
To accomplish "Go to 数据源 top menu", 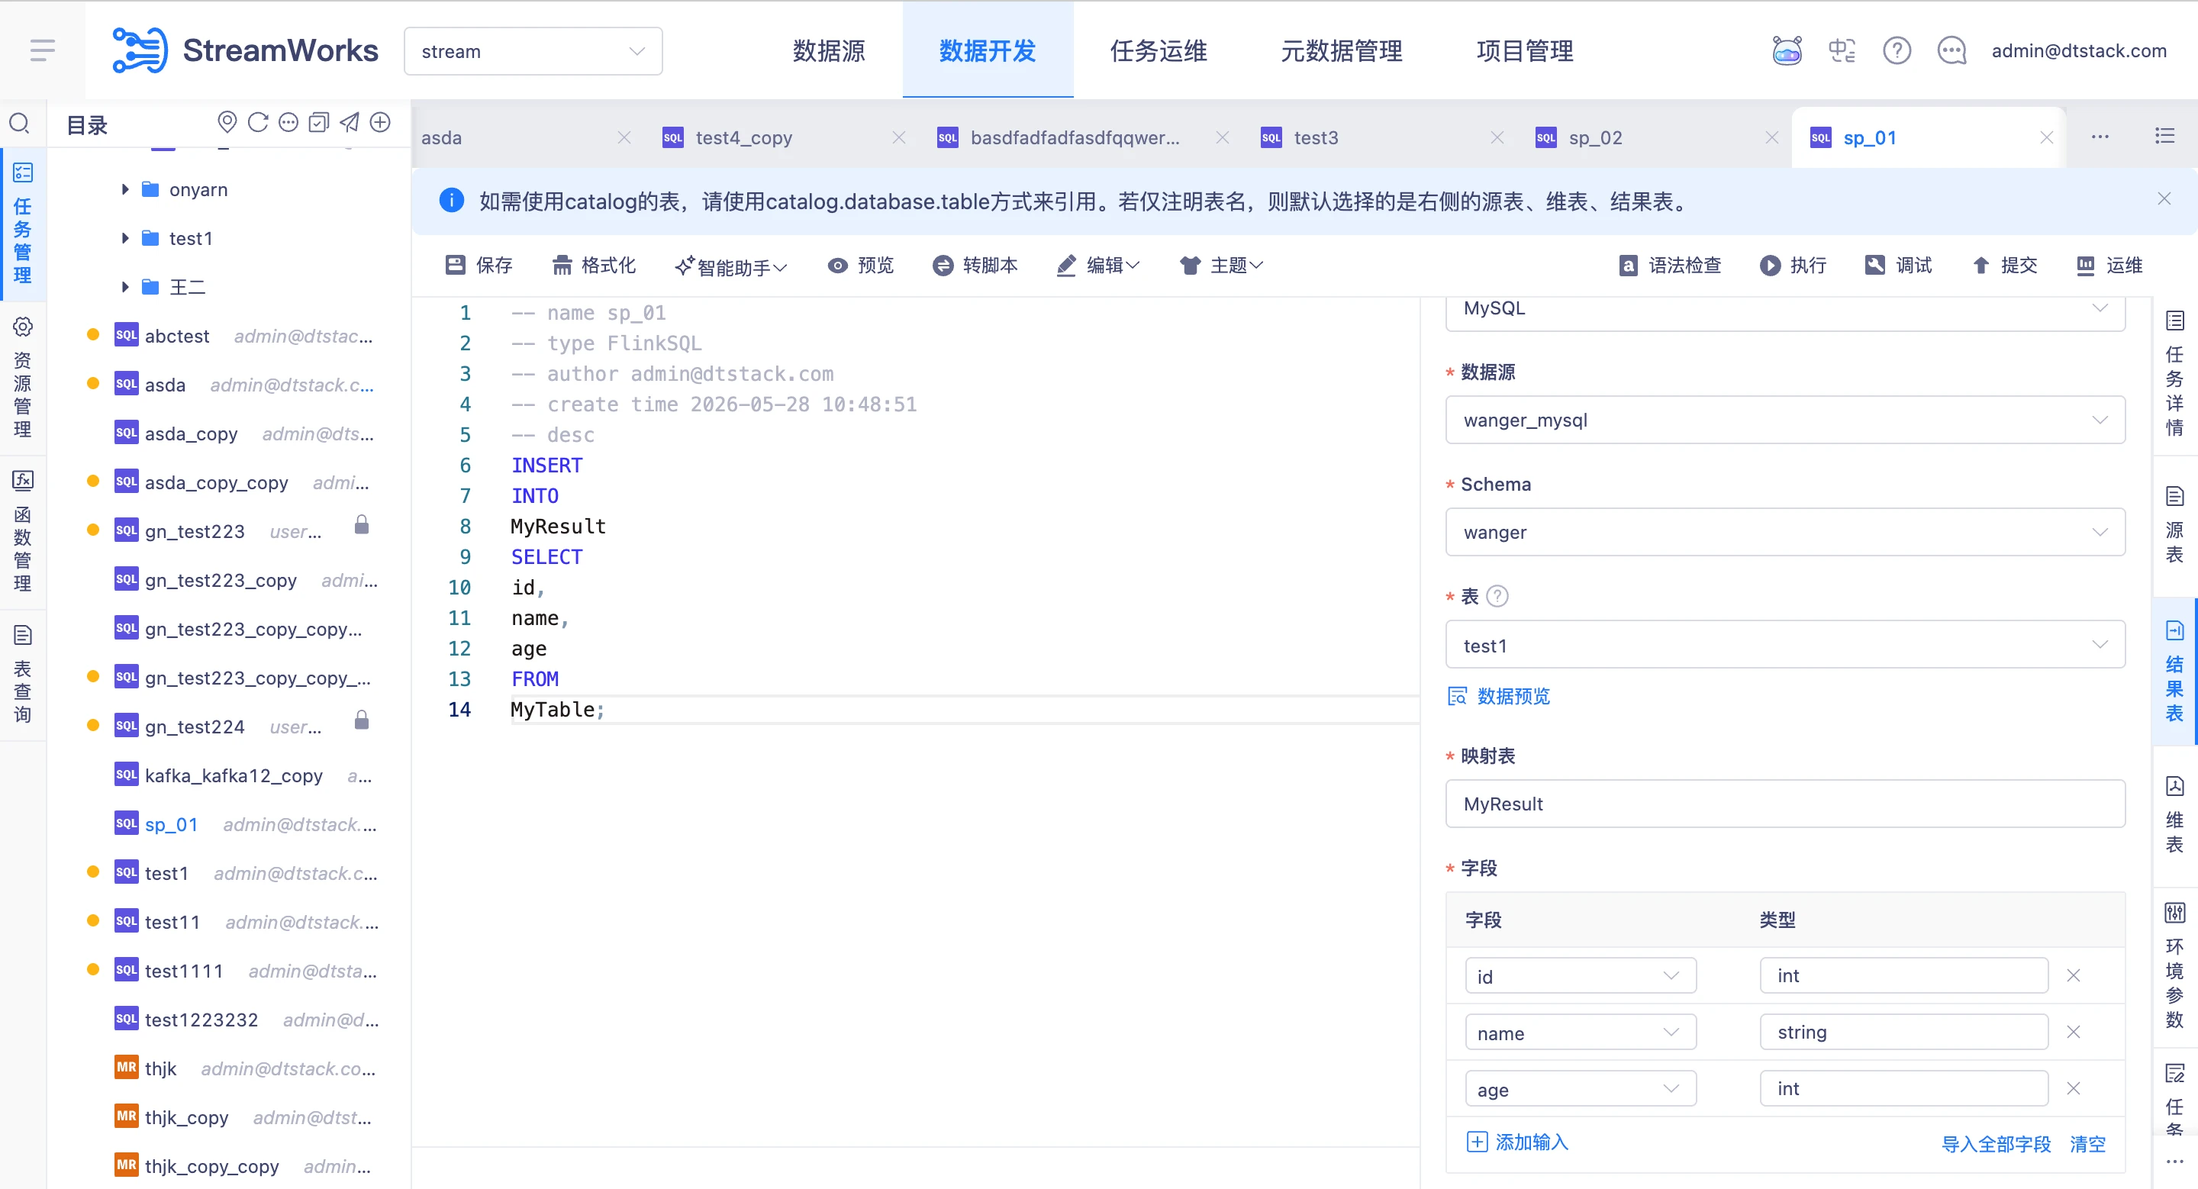I will point(829,50).
